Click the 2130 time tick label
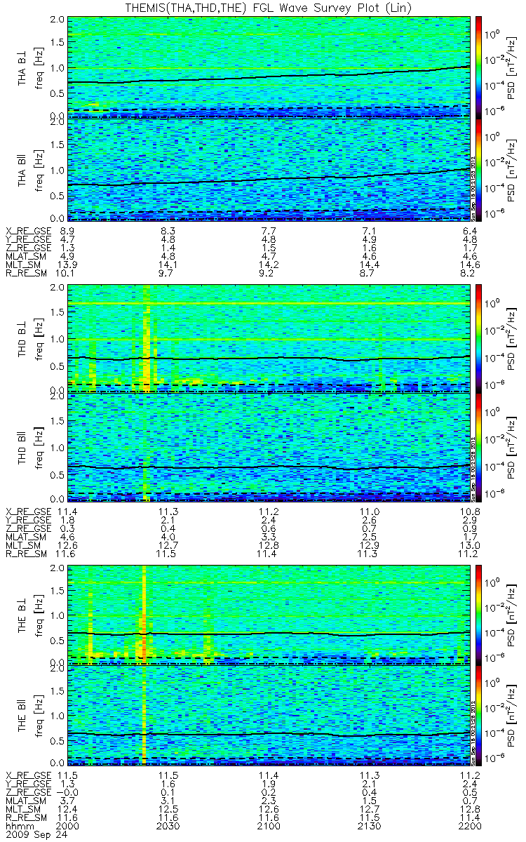526x842 pixels. tap(370, 827)
